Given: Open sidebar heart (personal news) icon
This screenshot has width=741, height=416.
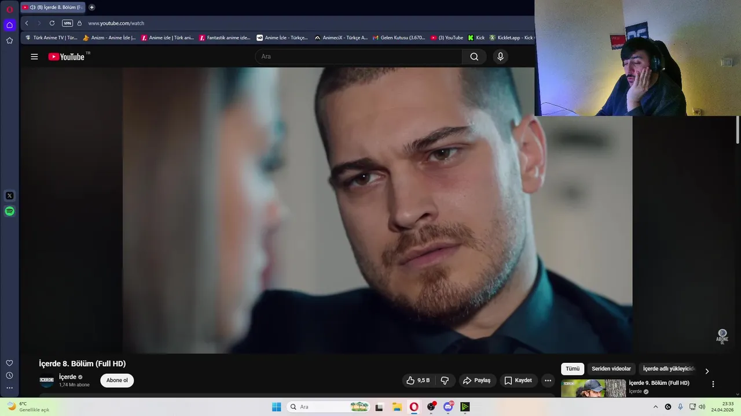Looking at the screenshot, I should (x=9, y=363).
